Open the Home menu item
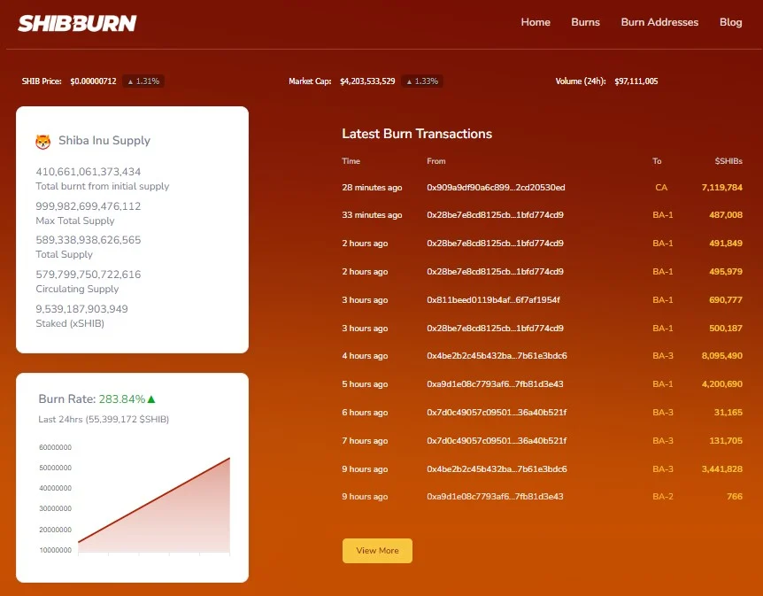Image resolution: width=763 pixels, height=596 pixels. tap(536, 22)
